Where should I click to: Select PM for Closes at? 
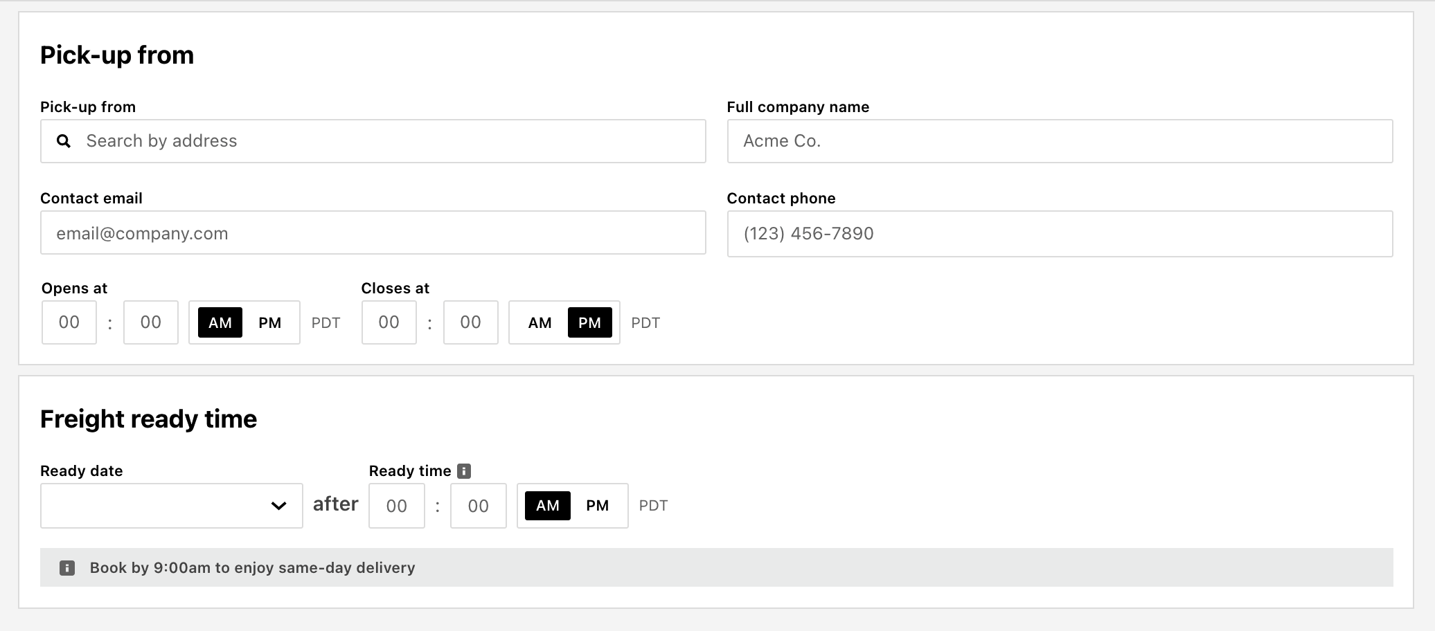click(590, 322)
